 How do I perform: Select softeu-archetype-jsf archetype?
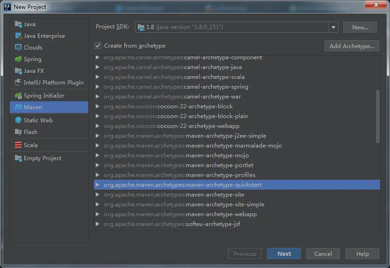point(237,224)
